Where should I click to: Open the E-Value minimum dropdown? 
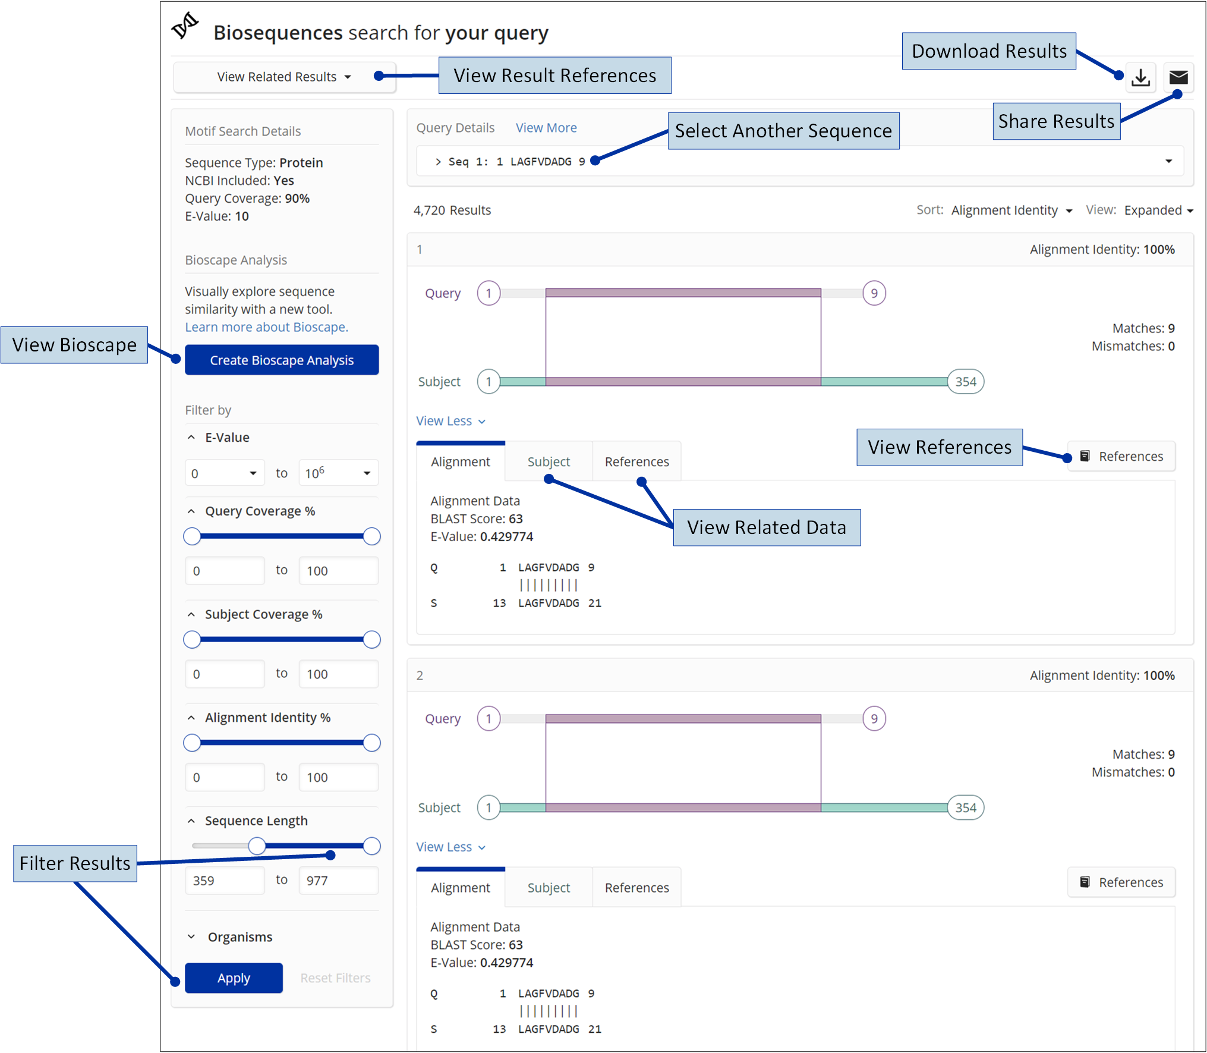(225, 473)
